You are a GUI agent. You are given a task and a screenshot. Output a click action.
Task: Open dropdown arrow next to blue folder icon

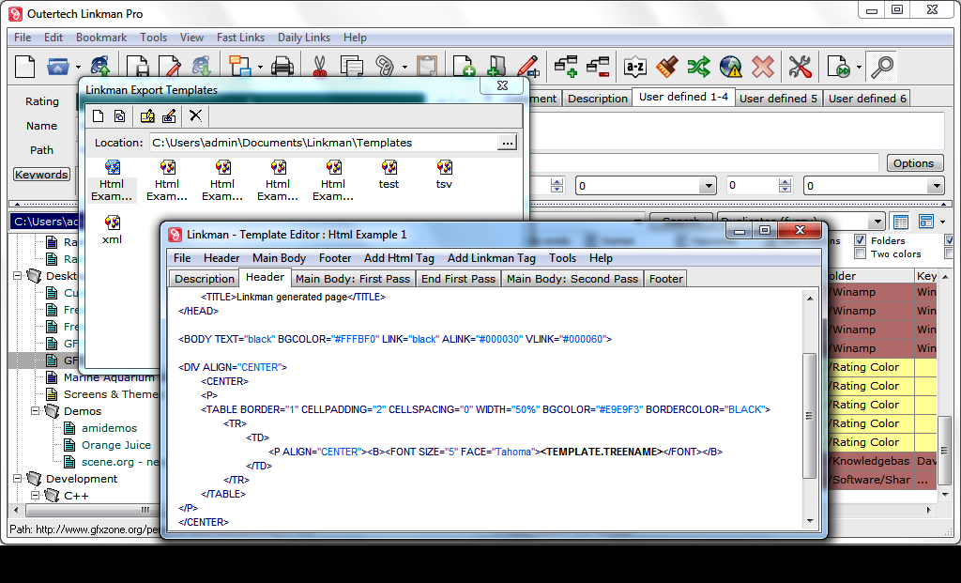(x=78, y=67)
